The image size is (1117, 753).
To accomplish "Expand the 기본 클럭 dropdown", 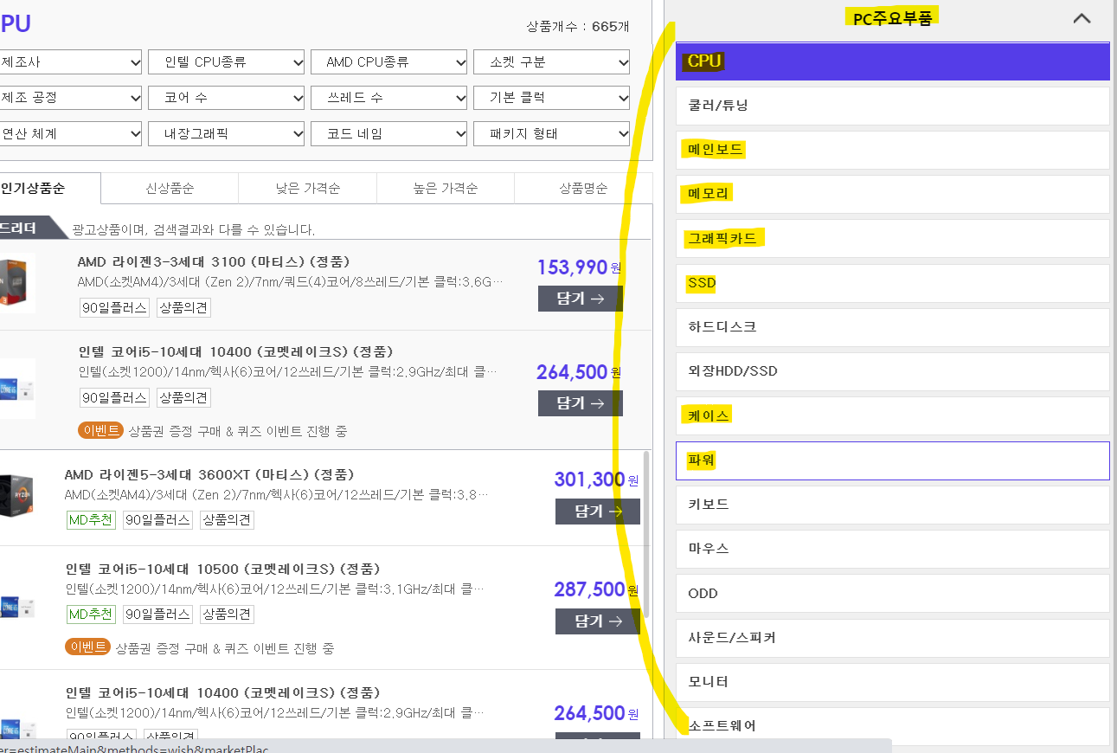I will 552,98.
